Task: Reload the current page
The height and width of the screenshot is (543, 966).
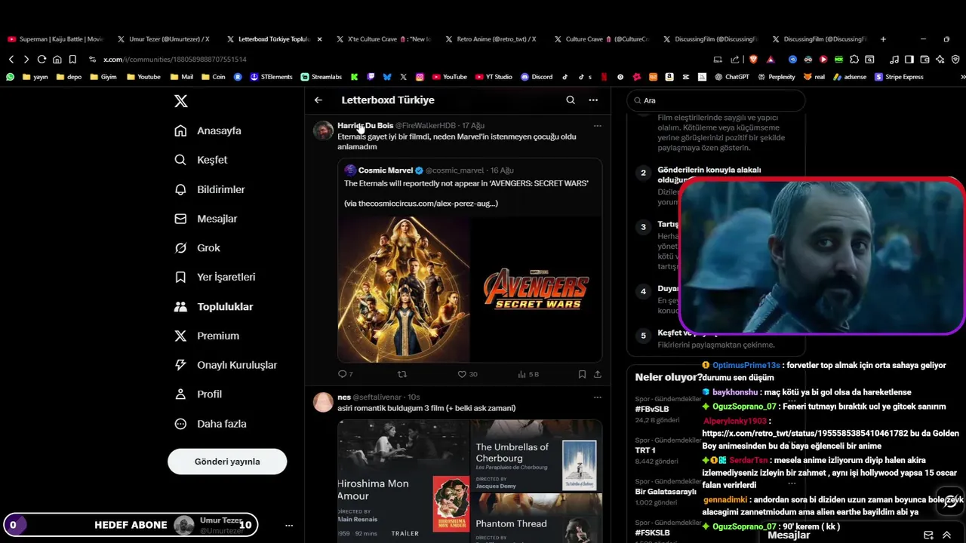Action: coord(42,59)
